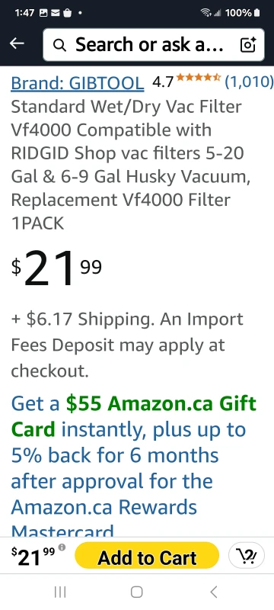Screen dimensions: 274x610
Task: Tap info icon beside bottom price
Action: pyautogui.click(x=62, y=547)
